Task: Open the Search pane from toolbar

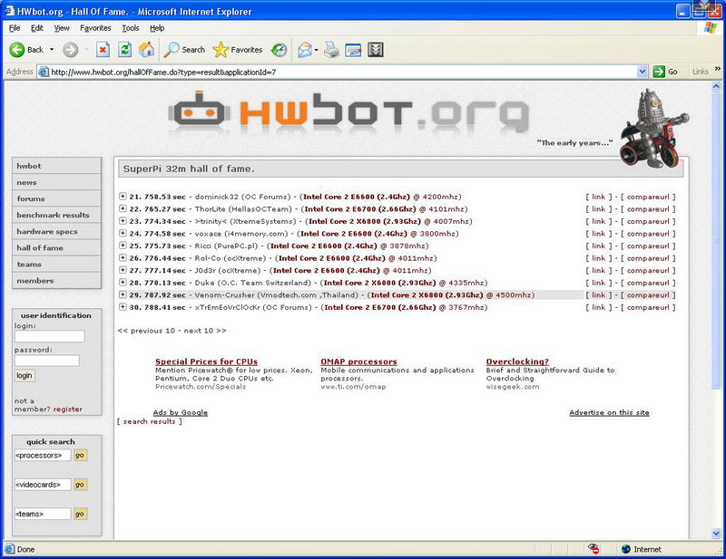Action: [184, 50]
